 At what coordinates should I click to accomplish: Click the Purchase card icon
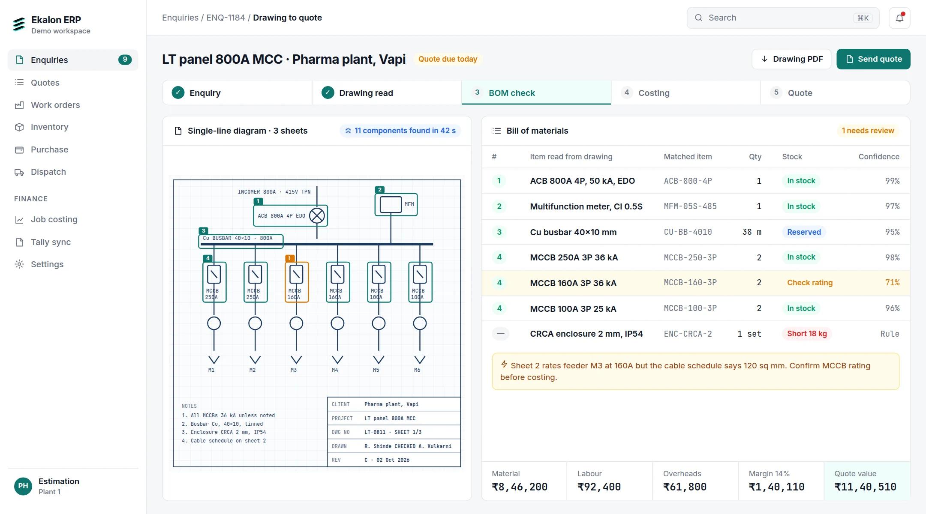(19, 149)
